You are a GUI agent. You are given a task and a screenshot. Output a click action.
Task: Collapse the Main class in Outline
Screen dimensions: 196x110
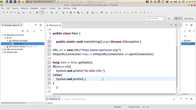pos(183,41)
